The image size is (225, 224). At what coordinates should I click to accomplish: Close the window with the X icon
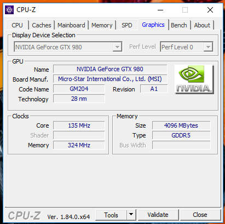[x=210, y=10]
